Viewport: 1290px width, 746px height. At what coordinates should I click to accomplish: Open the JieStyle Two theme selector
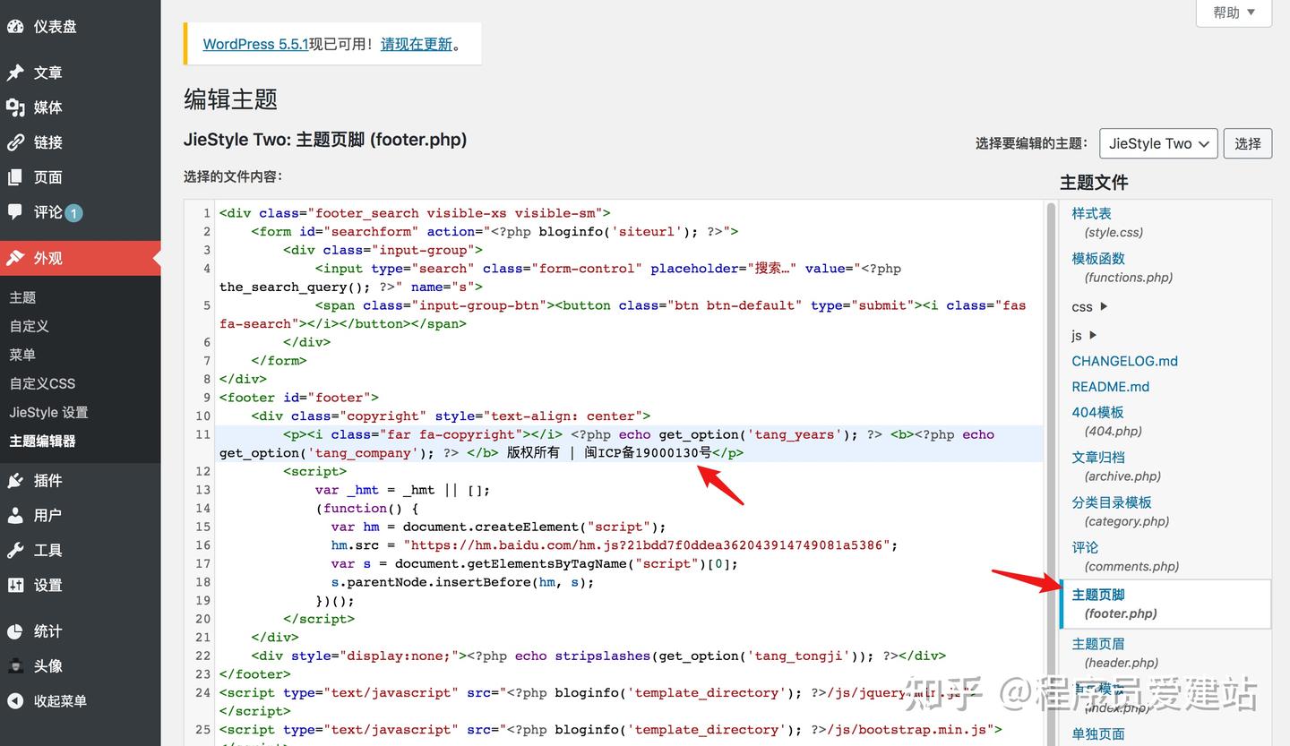[1158, 143]
